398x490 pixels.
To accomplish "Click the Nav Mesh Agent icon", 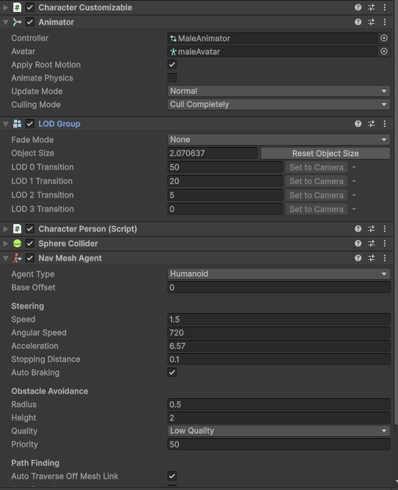I will tap(17, 258).
